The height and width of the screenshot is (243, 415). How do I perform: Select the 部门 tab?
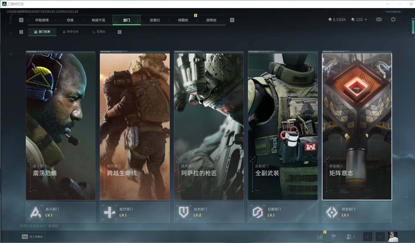pos(127,20)
